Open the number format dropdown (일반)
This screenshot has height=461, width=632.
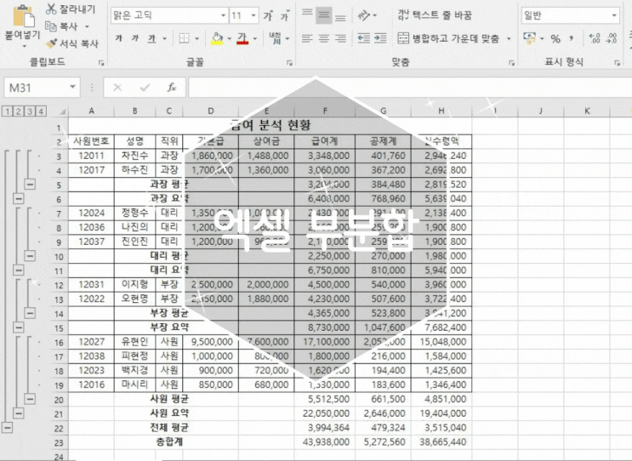click(614, 15)
